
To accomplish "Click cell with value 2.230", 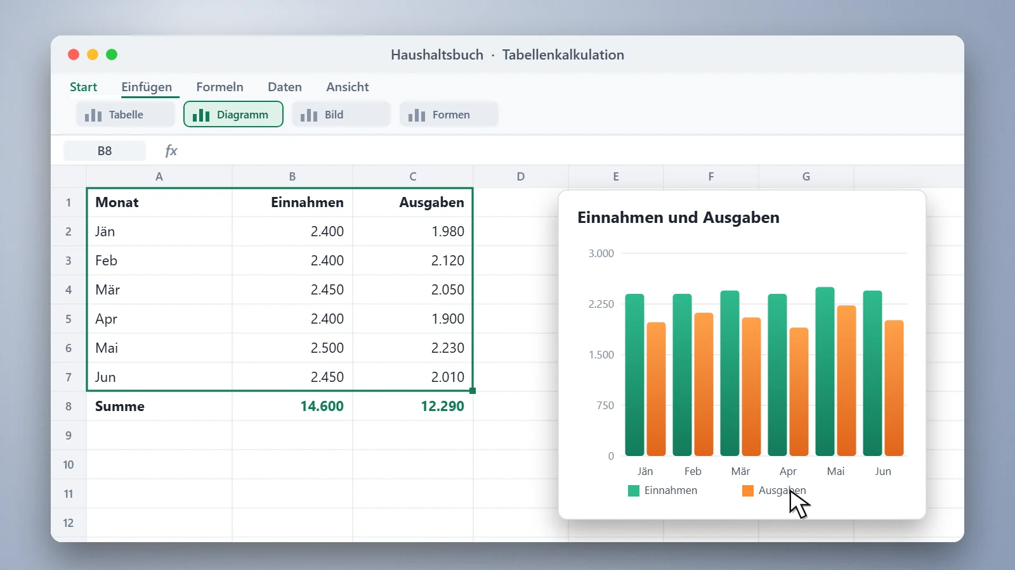I will (413, 348).
